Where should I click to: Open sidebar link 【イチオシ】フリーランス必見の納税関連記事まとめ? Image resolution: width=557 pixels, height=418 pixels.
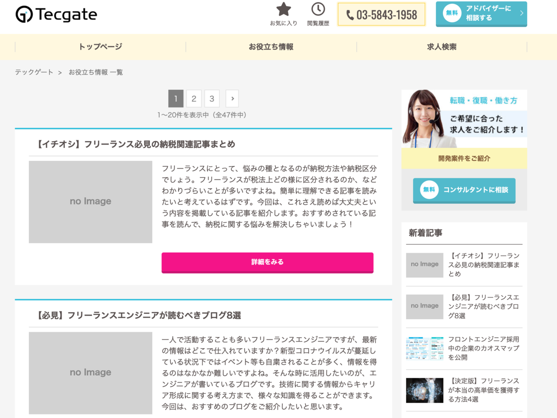point(484,265)
